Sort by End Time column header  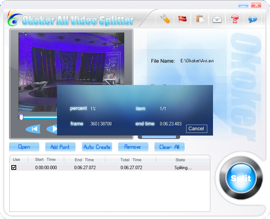point(85,160)
